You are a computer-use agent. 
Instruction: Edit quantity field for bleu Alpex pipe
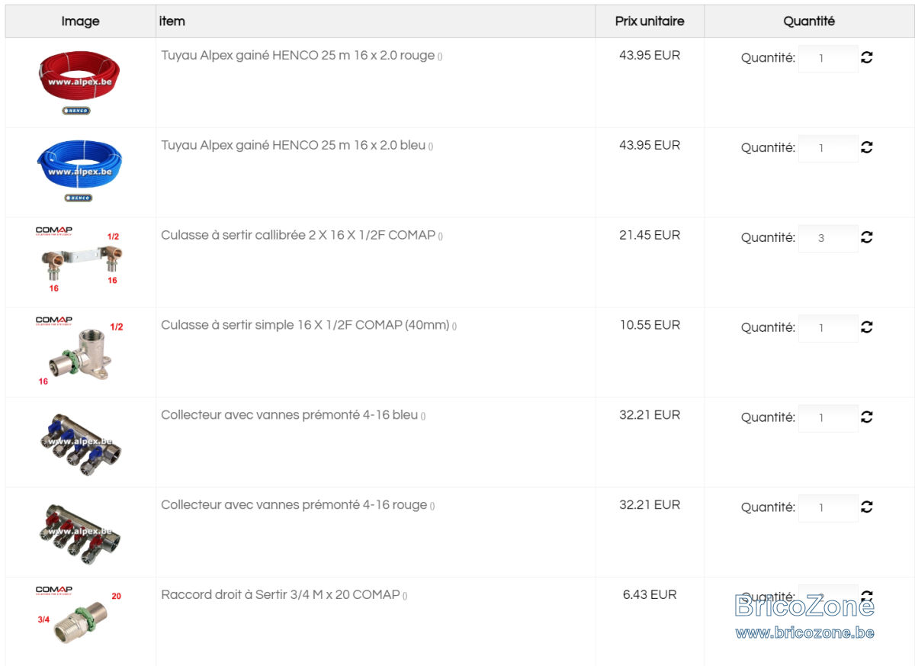(828, 149)
